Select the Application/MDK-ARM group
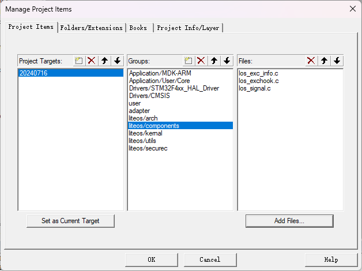362x271 pixels. click(x=180, y=73)
